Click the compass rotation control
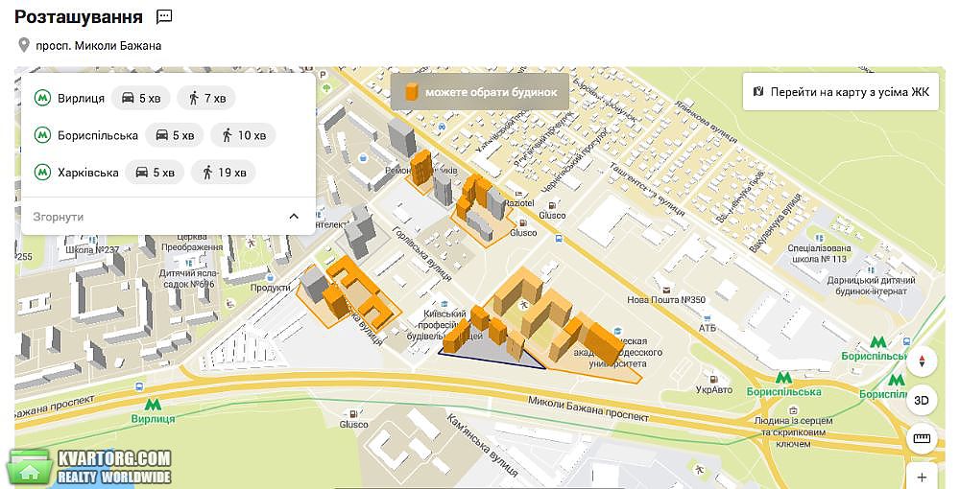The width and height of the screenshot is (960, 489). (922, 361)
